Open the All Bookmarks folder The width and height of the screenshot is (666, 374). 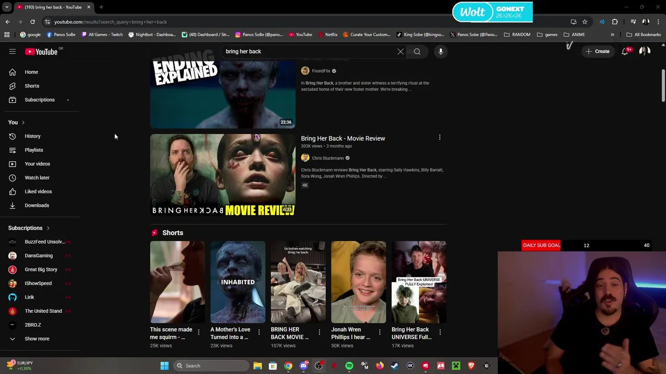point(644,35)
